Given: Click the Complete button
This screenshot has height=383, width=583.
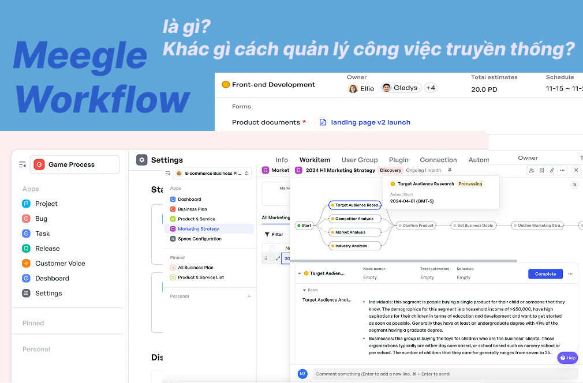Looking at the screenshot, I should click(x=545, y=274).
